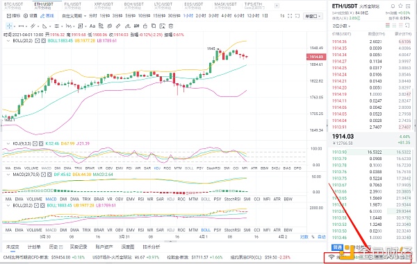Close the KDJ(9,3,3) indicator panel
This screenshot has height=264, width=417.
(x=41, y=143)
